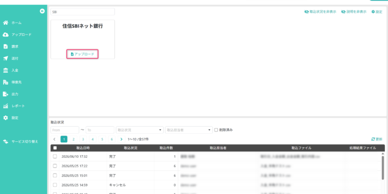Tick the checkbox for row 2026/06/10 17:32
388x194 pixels.
[55, 156]
